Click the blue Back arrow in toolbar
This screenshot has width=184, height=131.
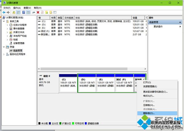4,13
